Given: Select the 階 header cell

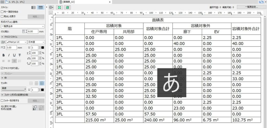Looking at the screenshot, I should pyautogui.click(x=70, y=29).
